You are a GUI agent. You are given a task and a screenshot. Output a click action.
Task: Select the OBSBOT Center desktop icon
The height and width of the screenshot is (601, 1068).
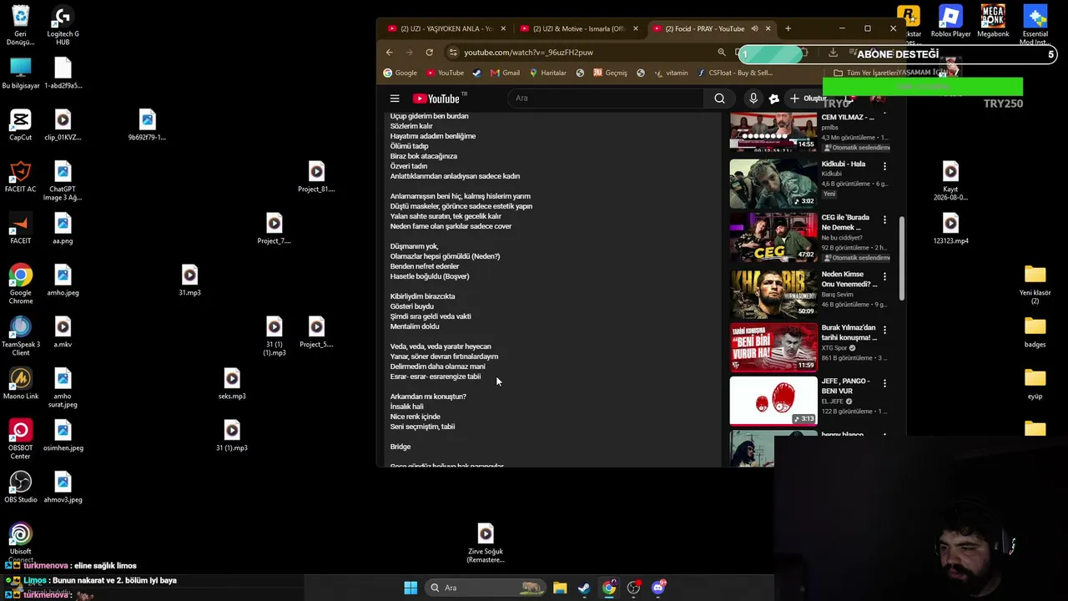point(20,439)
